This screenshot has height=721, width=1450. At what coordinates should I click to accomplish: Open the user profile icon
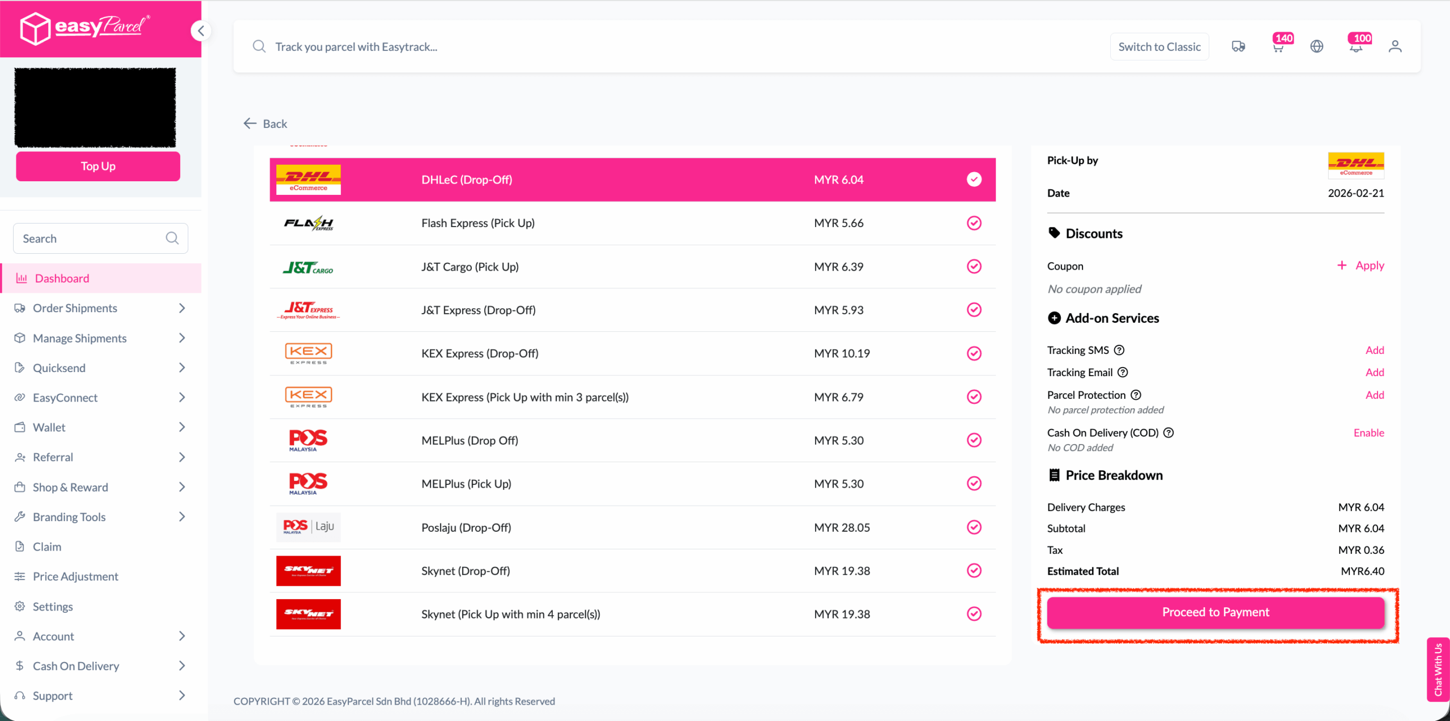1395,46
